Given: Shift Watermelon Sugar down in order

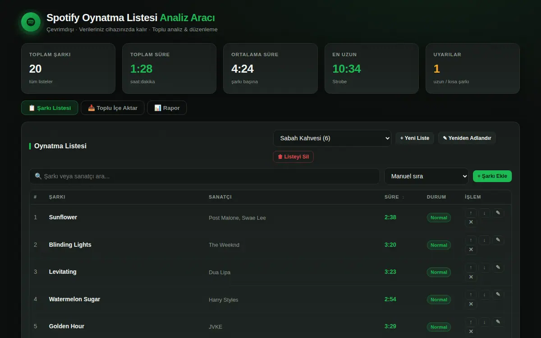Looking at the screenshot, I should tap(484, 295).
